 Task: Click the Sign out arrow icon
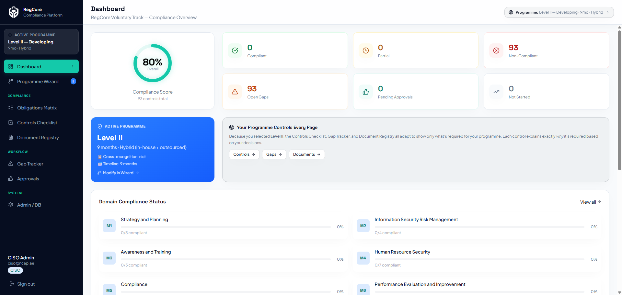(x=12, y=284)
